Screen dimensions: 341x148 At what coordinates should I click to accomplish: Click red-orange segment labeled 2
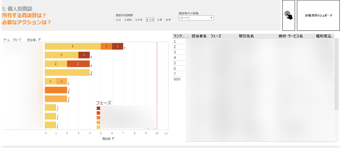[x=78, y=64]
